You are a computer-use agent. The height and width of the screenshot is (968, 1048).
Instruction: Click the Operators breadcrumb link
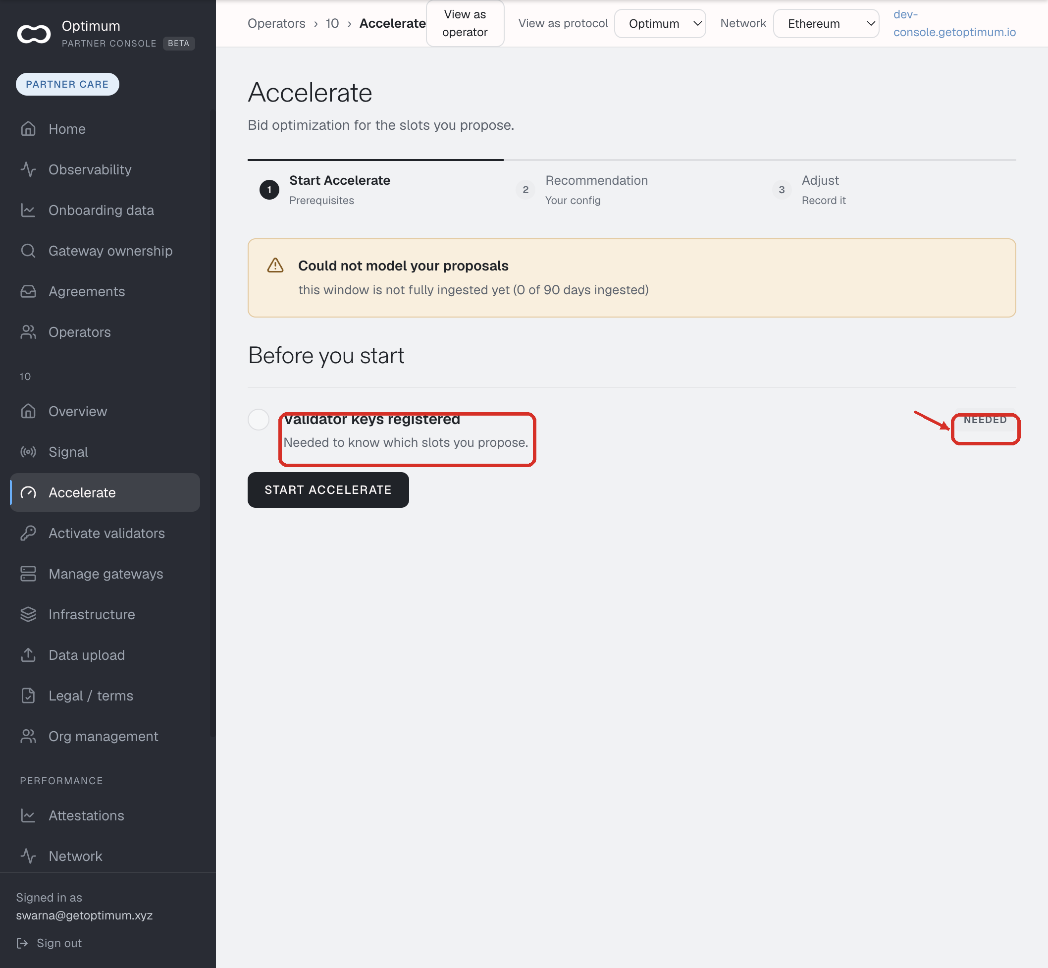coord(276,24)
